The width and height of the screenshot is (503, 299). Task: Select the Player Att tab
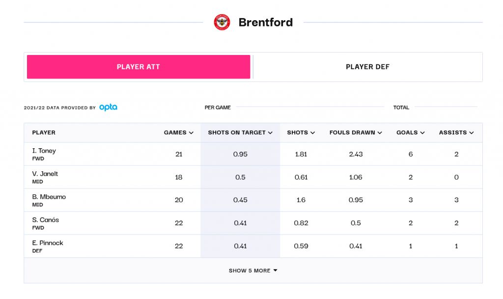[x=139, y=67]
